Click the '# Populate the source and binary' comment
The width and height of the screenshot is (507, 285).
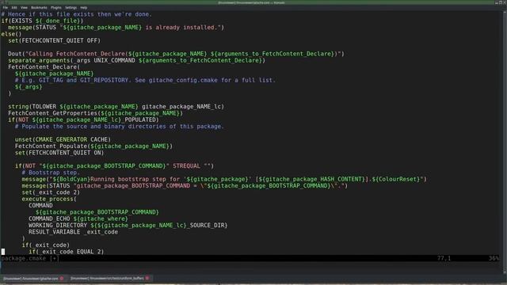pyautogui.click(x=120, y=127)
